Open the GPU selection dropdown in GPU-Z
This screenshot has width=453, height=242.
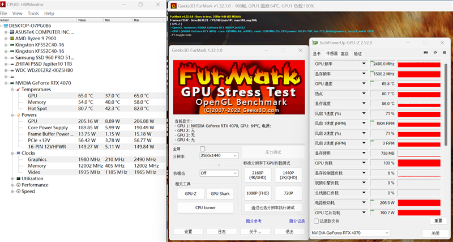tap(352, 233)
